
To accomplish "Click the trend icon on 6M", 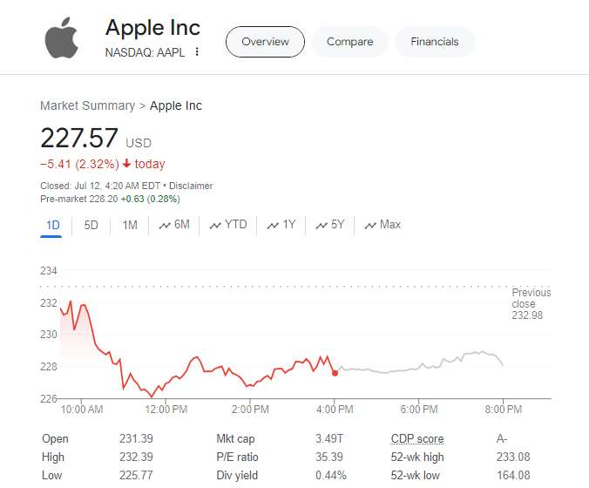I will pyautogui.click(x=164, y=226).
